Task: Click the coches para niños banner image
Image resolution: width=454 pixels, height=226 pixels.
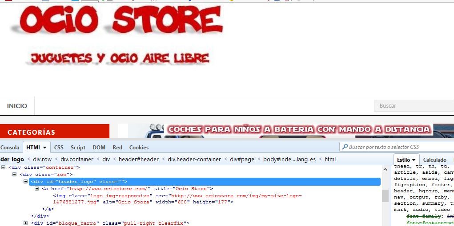Action: pos(286,131)
